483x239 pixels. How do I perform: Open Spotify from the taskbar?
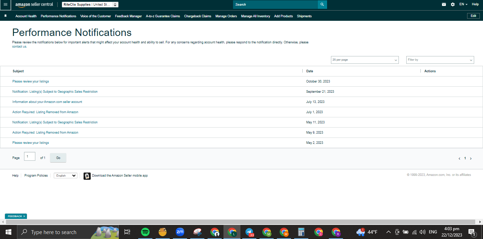pos(145,232)
